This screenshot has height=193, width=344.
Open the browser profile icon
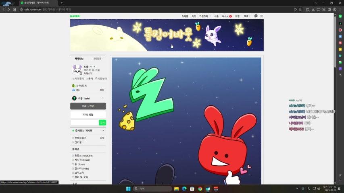pos(335,9)
